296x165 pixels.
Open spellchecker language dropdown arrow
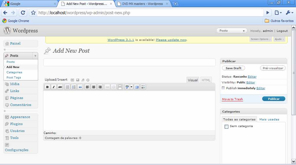point(132,87)
